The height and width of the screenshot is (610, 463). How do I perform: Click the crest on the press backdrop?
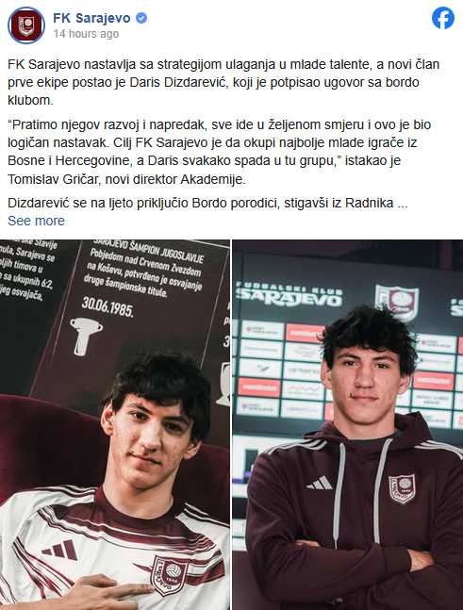click(x=397, y=301)
